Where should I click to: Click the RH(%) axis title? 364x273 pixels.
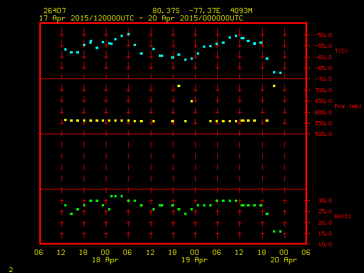coord(342,217)
